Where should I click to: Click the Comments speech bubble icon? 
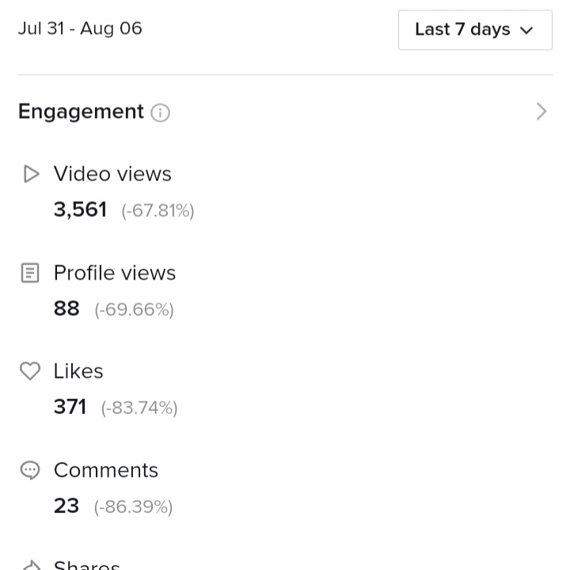point(30,470)
